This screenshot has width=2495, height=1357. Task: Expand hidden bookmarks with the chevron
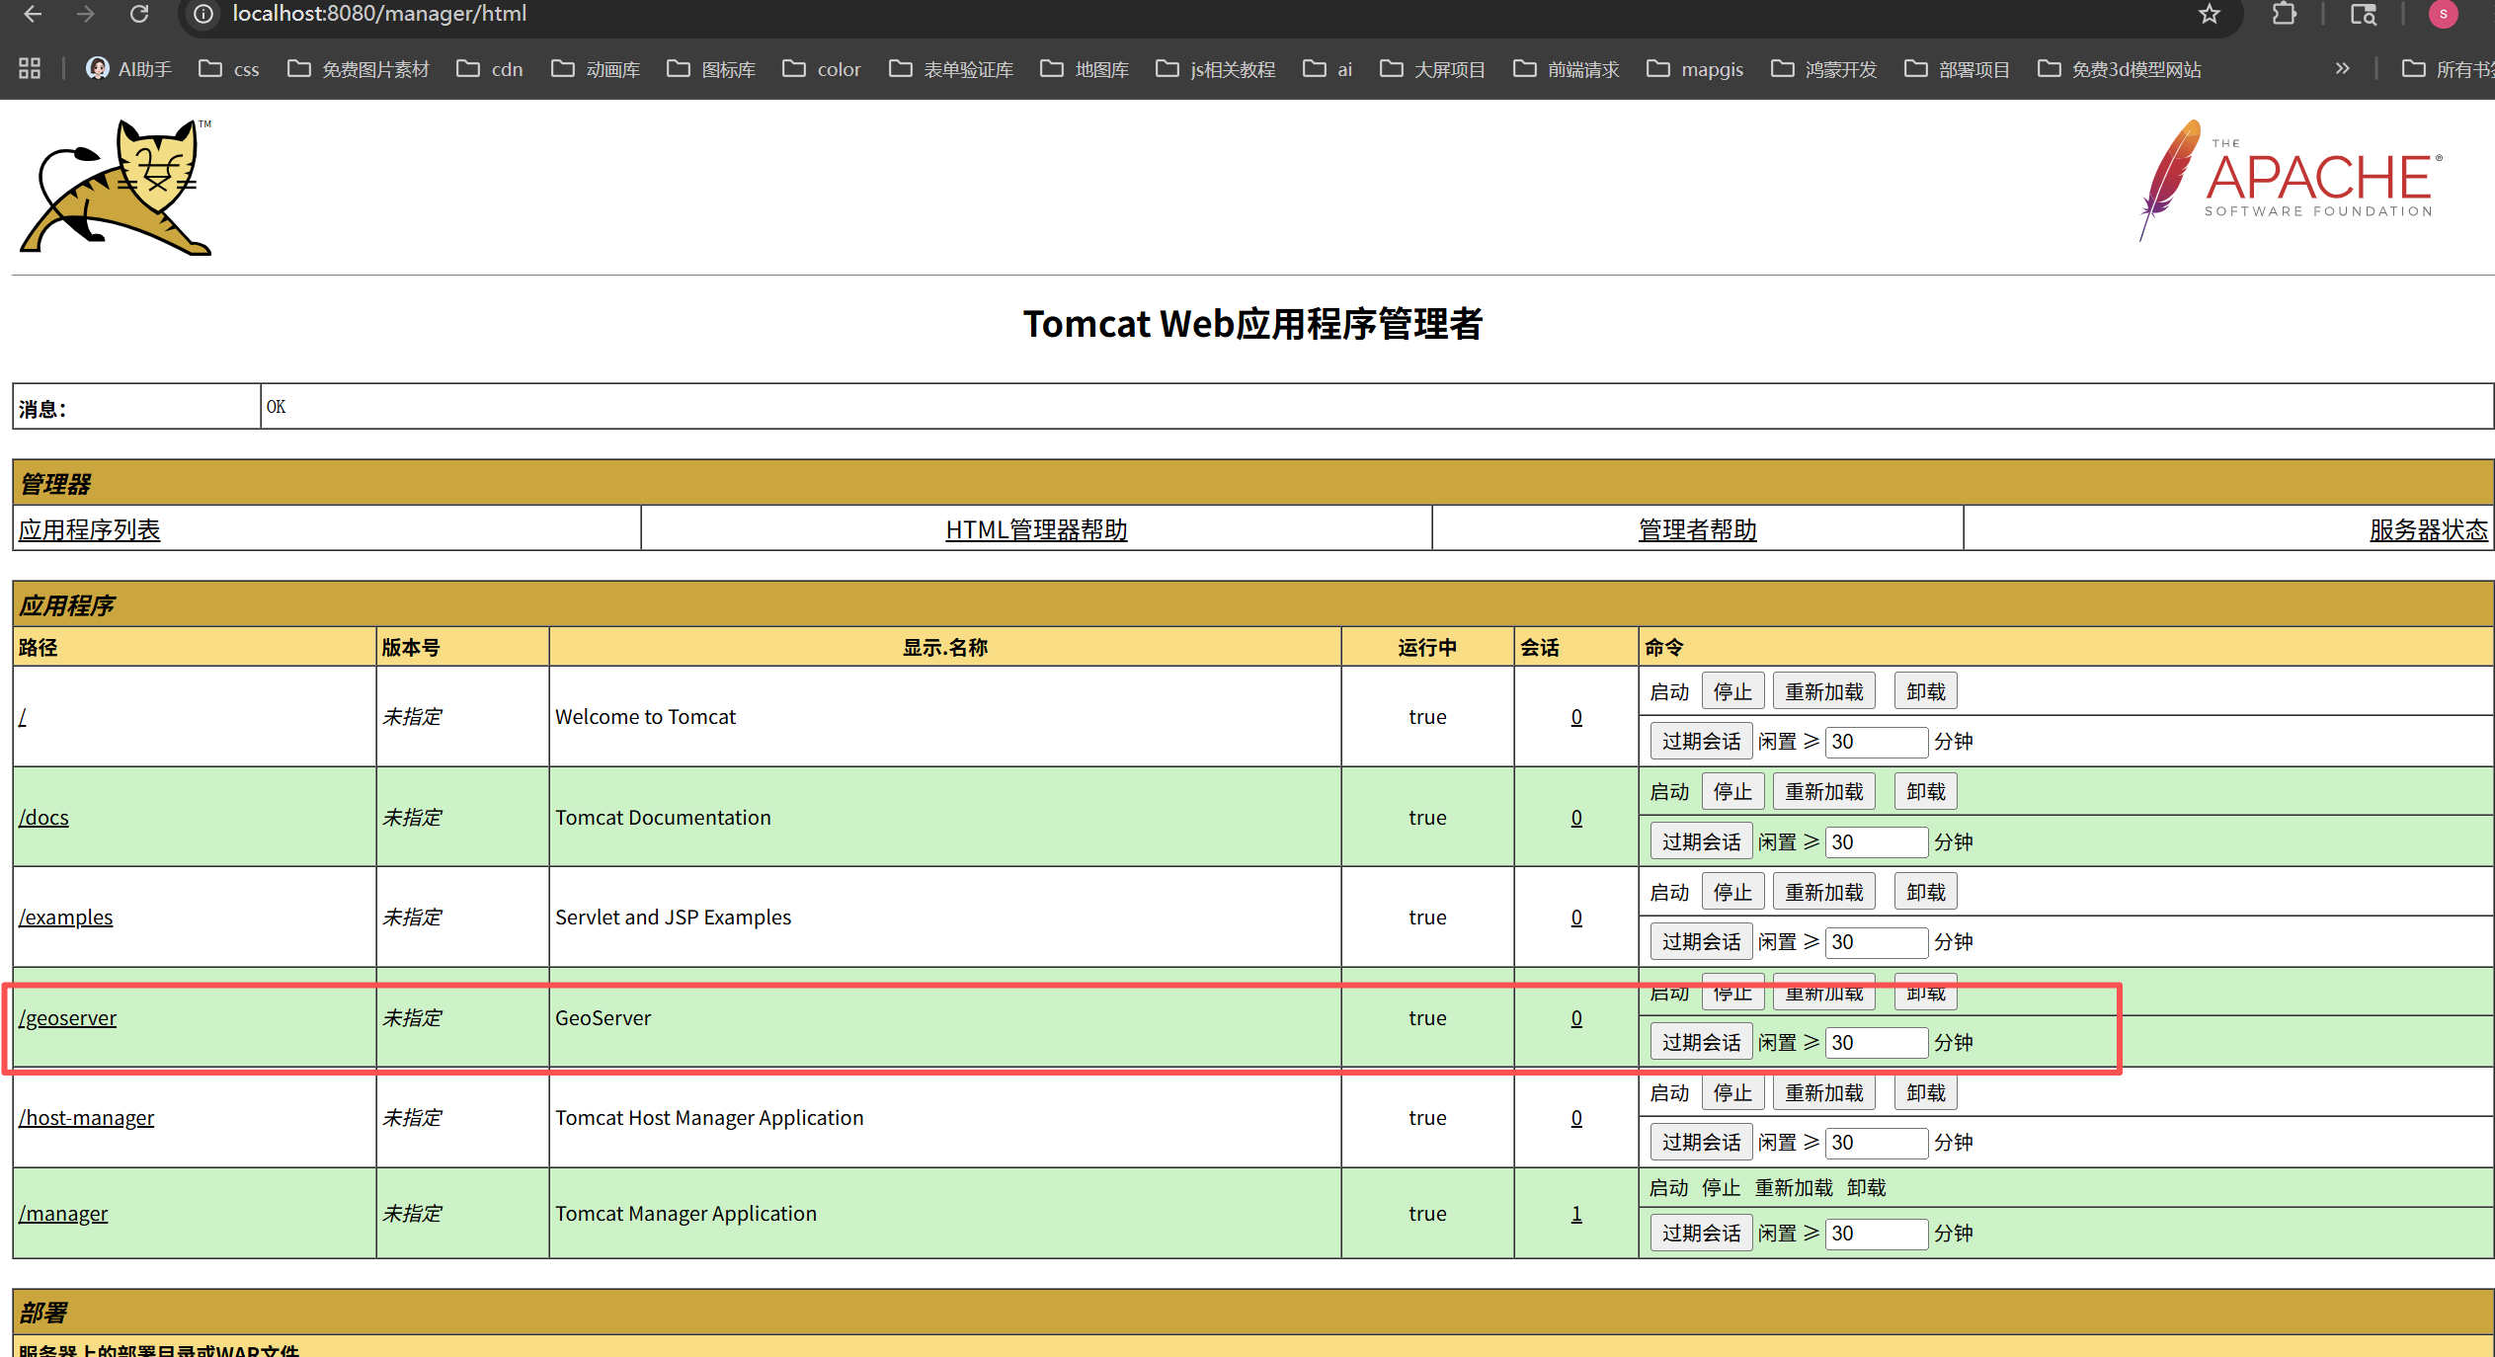click(2342, 68)
